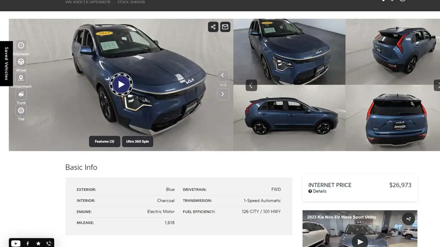
Task: Click the gallery's left arrow between thumbnails
Action: pyautogui.click(x=251, y=85)
